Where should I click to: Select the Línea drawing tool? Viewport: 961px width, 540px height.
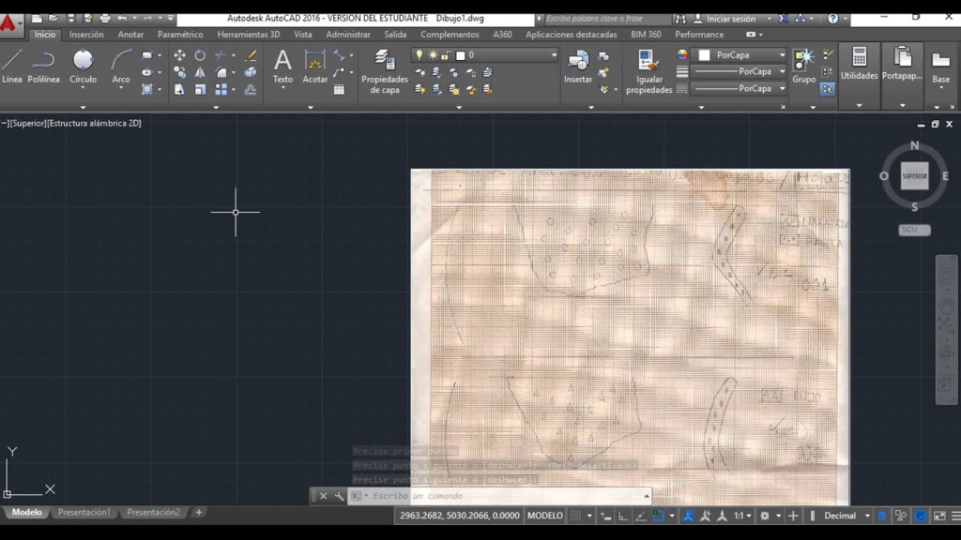tap(12, 66)
